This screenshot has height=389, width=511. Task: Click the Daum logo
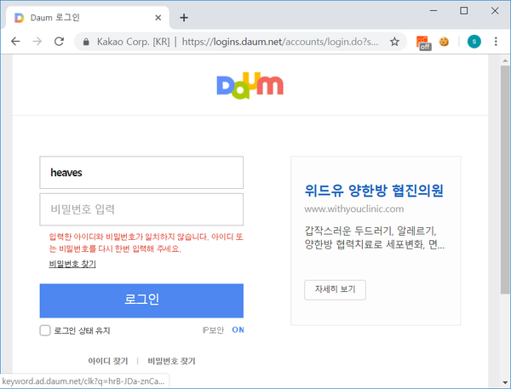coord(250,85)
